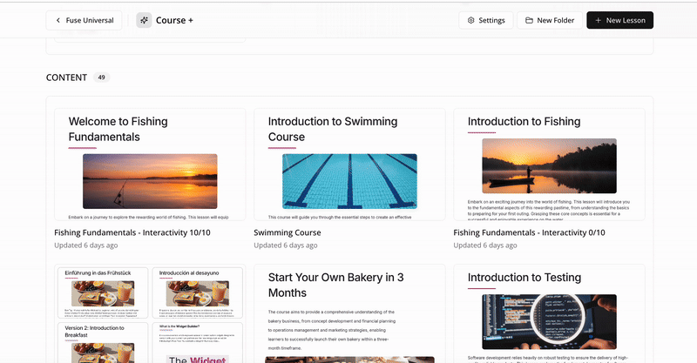This screenshot has height=363, width=697.
Task: Click the sunset fishing rod image
Action: [150, 181]
